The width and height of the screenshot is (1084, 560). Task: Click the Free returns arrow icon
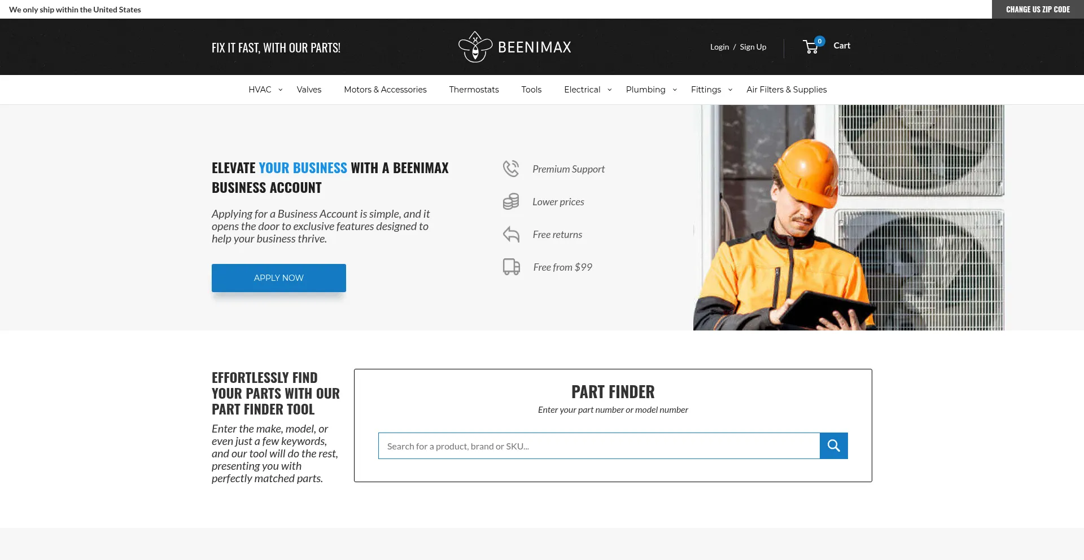(x=511, y=234)
